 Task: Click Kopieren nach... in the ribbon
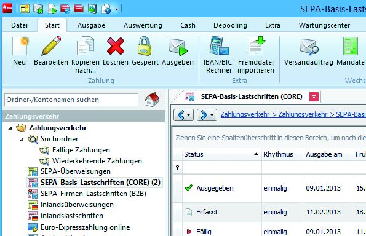click(x=86, y=54)
